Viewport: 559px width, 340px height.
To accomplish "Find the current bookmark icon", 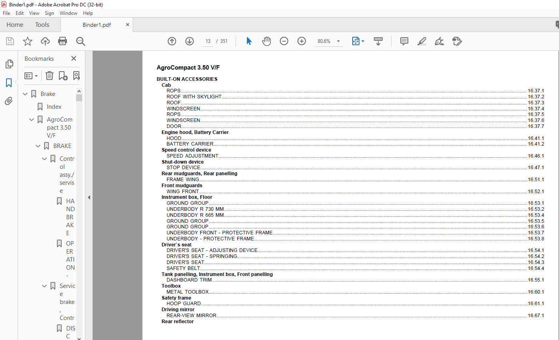I will (x=76, y=76).
